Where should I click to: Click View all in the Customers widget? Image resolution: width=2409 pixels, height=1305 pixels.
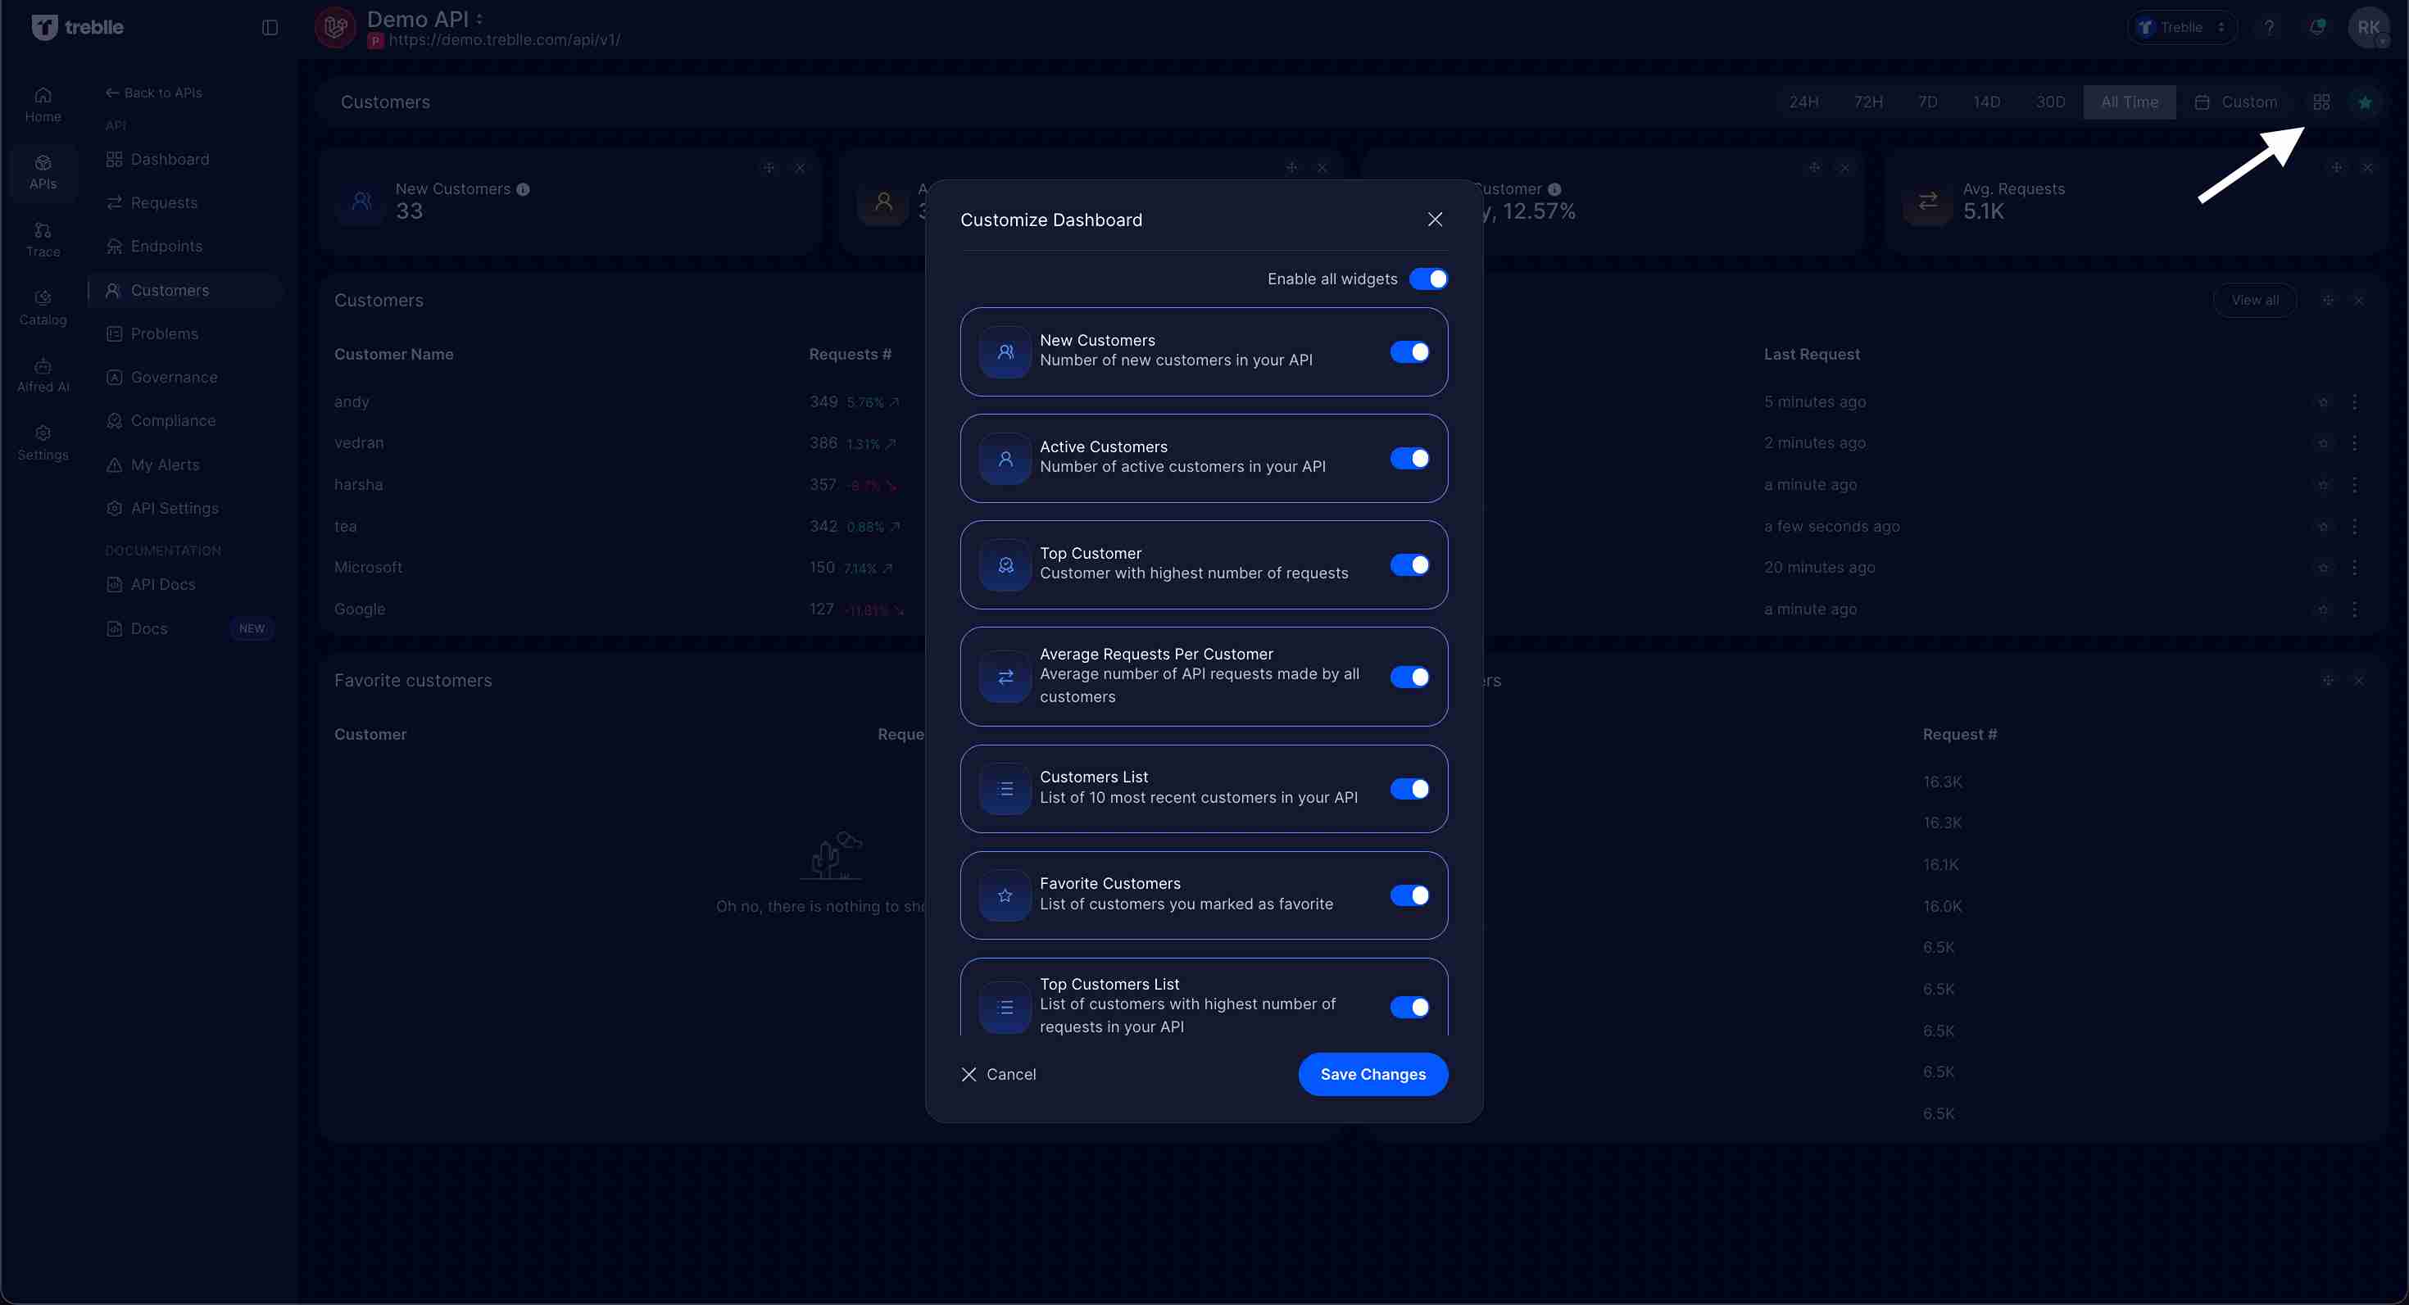[2255, 300]
